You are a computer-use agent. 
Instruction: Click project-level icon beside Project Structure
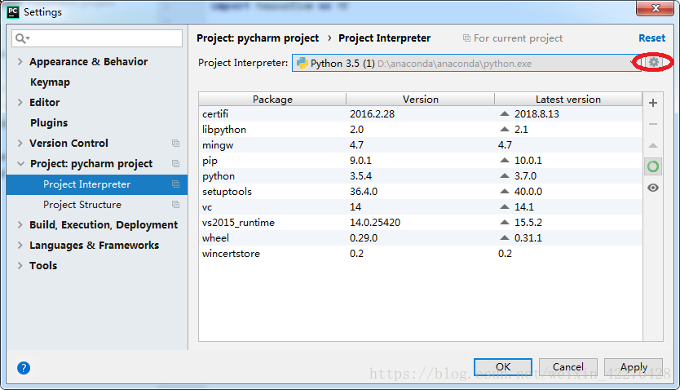tap(175, 204)
